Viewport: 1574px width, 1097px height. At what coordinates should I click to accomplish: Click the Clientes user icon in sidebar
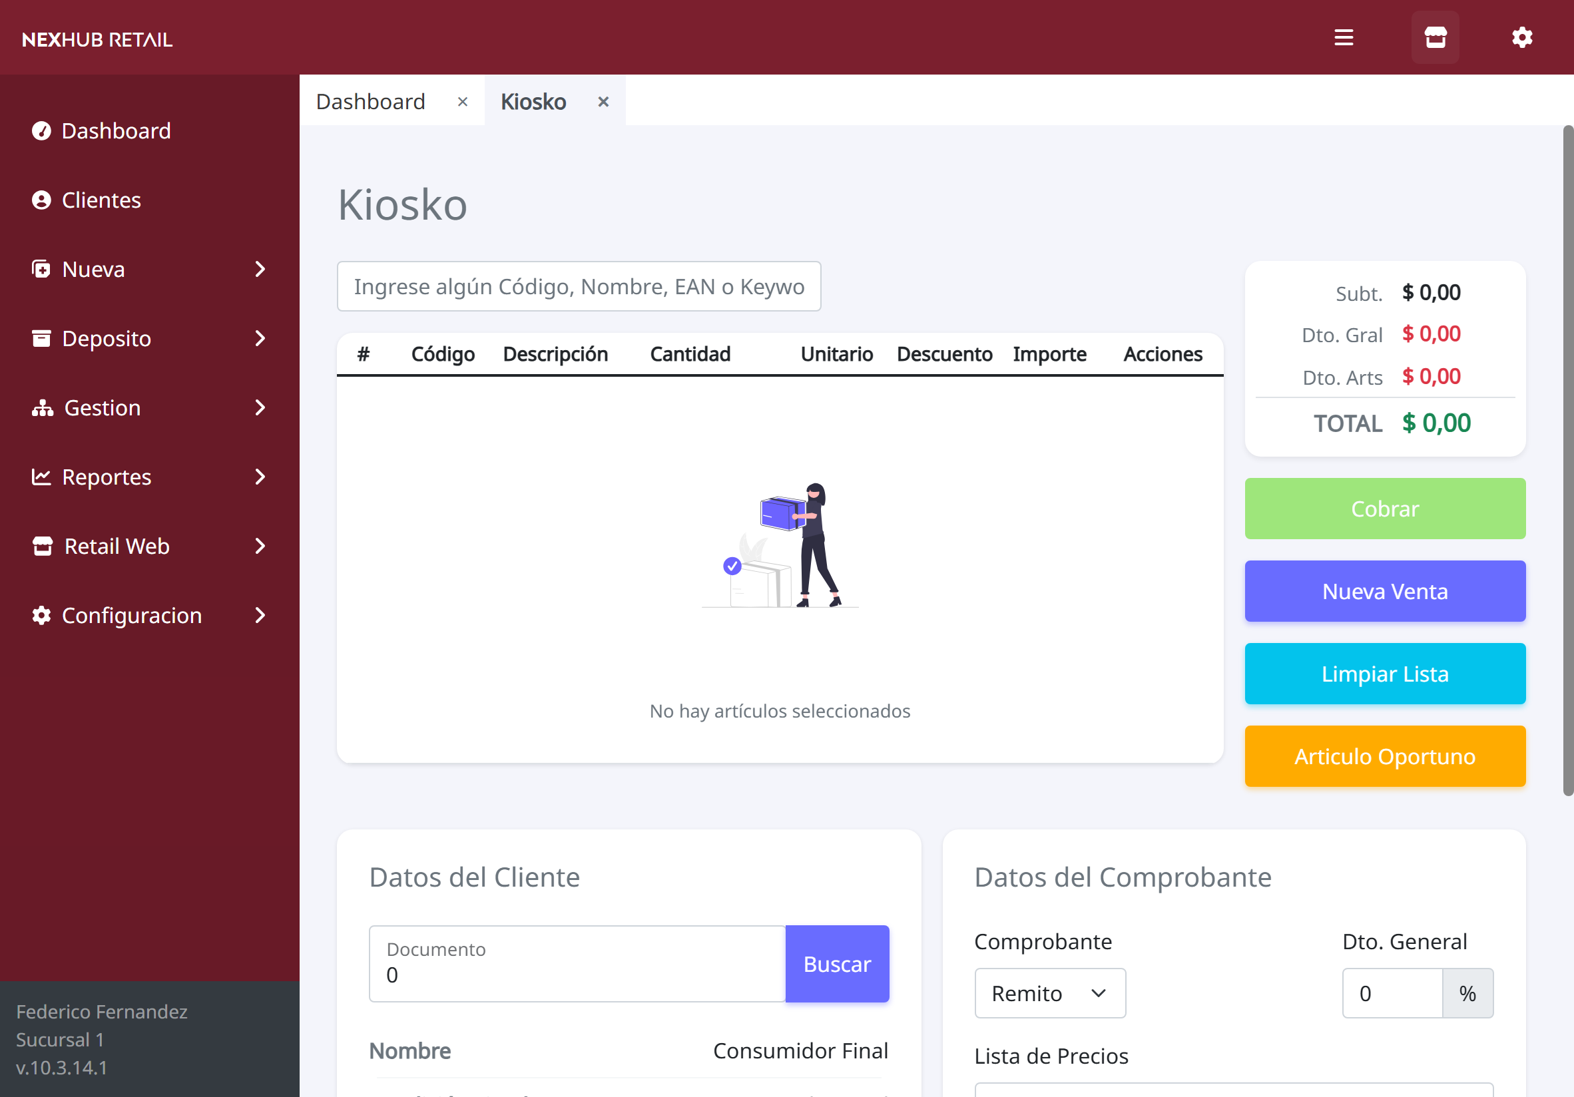pos(42,200)
